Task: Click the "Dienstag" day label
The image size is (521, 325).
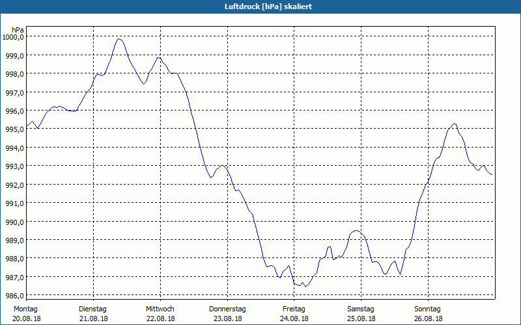Action: click(x=92, y=309)
